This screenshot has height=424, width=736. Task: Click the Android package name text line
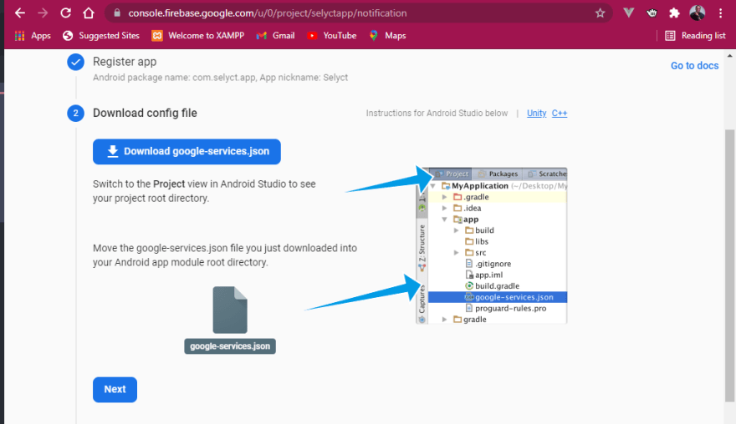tap(220, 78)
